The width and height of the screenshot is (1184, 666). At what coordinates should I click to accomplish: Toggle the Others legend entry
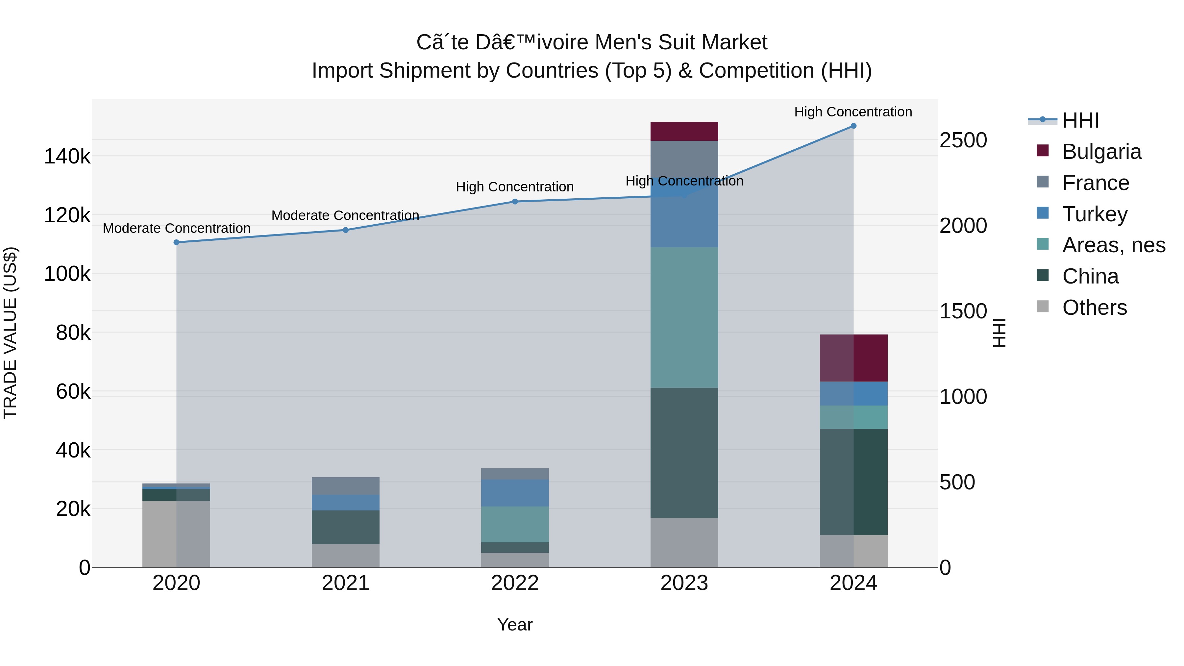click(1081, 308)
